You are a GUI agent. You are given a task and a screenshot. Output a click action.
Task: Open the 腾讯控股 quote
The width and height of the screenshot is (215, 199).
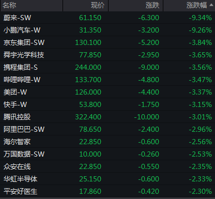click(x=108, y=117)
